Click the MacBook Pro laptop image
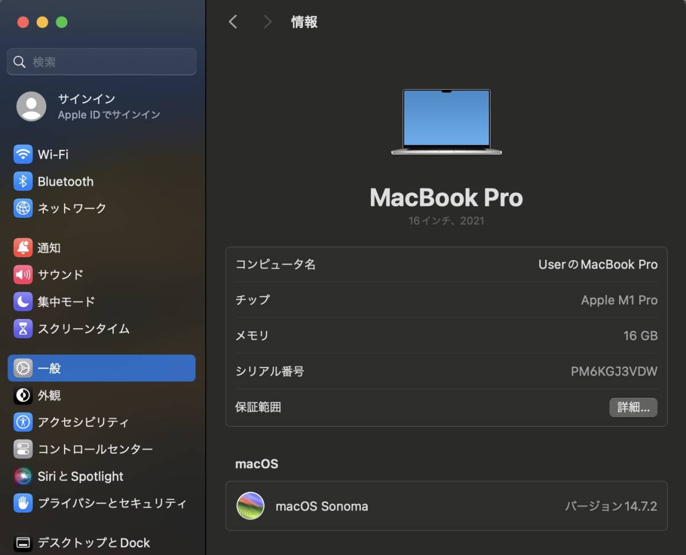The image size is (686, 555). point(446,122)
